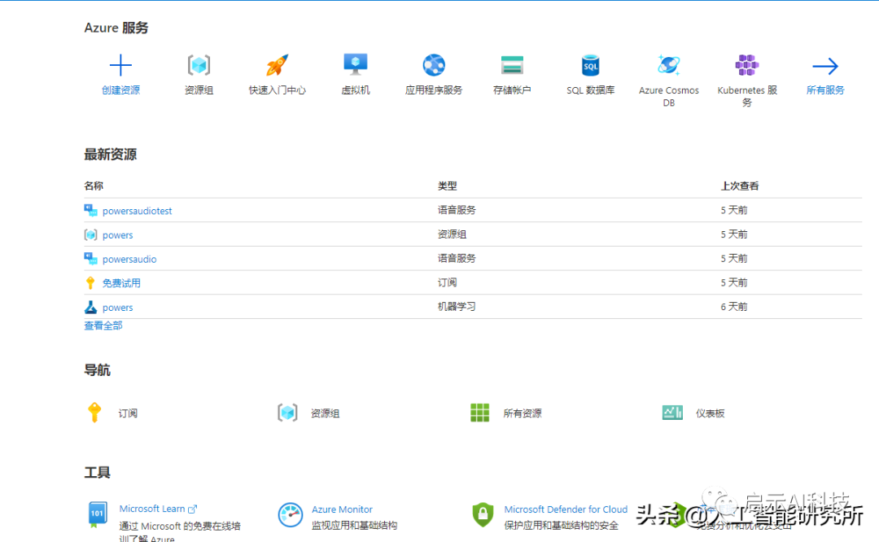Click the 仪表板 navigation label
This screenshot has height=542, width=879.
711,413
